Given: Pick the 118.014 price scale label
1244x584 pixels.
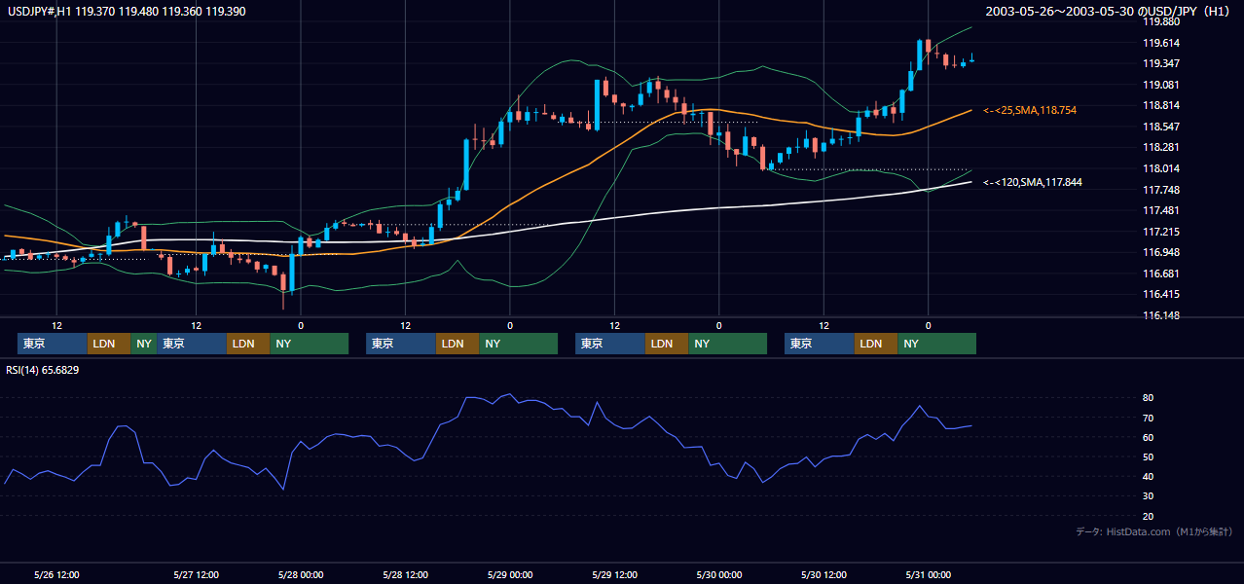Looking at the screenshot, I should pyautogui.click(x=1160, y=168).
